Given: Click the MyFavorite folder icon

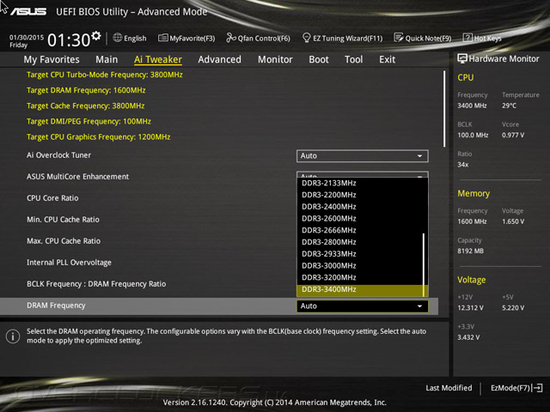Looking at the screenshot, I should (162, 38).
